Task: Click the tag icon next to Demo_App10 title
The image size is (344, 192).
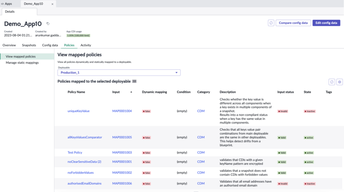Action: 48,24
